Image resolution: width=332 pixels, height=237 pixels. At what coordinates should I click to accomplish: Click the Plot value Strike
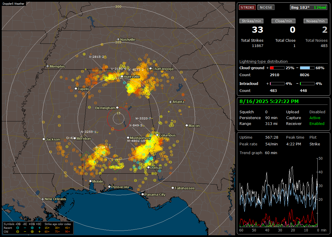pyautogui.click(x=314, y=144)
